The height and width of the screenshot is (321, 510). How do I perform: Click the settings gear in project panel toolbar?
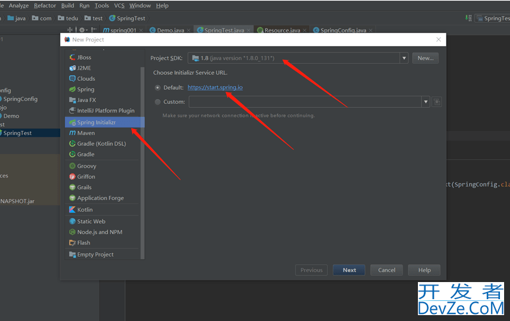82,30
